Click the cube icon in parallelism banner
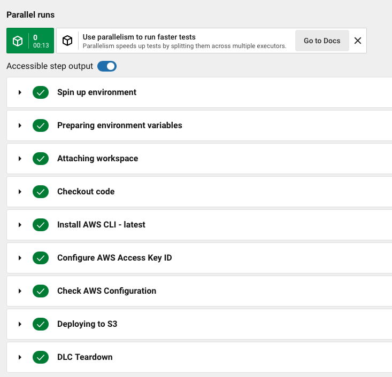 [x=67, y=41]
